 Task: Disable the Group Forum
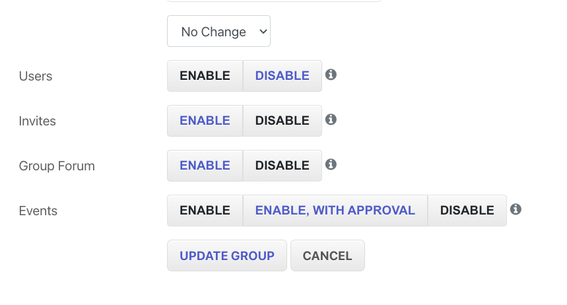tap(283, 166)
